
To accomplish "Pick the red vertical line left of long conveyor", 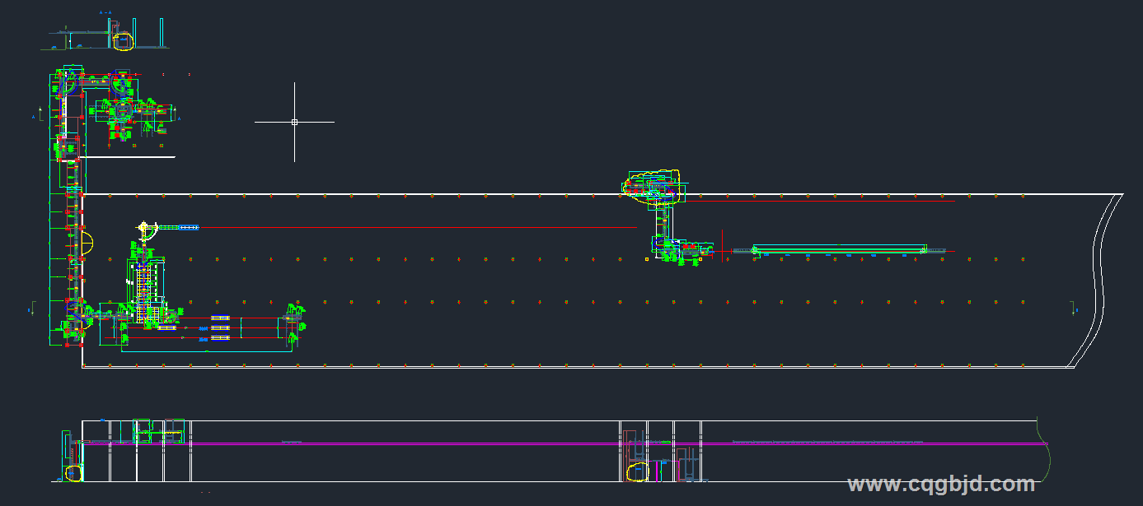I will point(722,245).
